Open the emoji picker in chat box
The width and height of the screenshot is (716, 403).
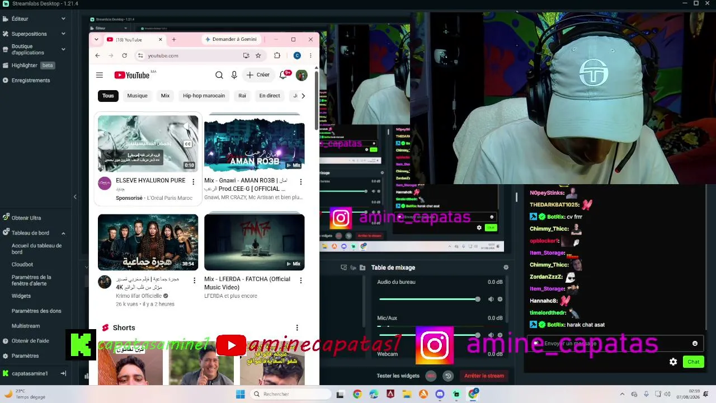tap(695, 343)
